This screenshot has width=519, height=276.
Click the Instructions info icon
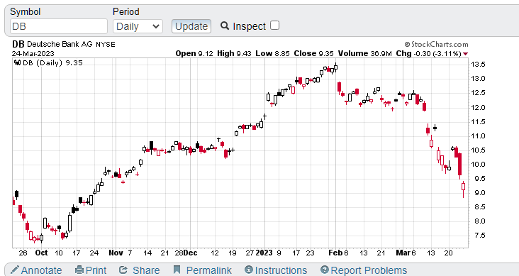(249, 270)
